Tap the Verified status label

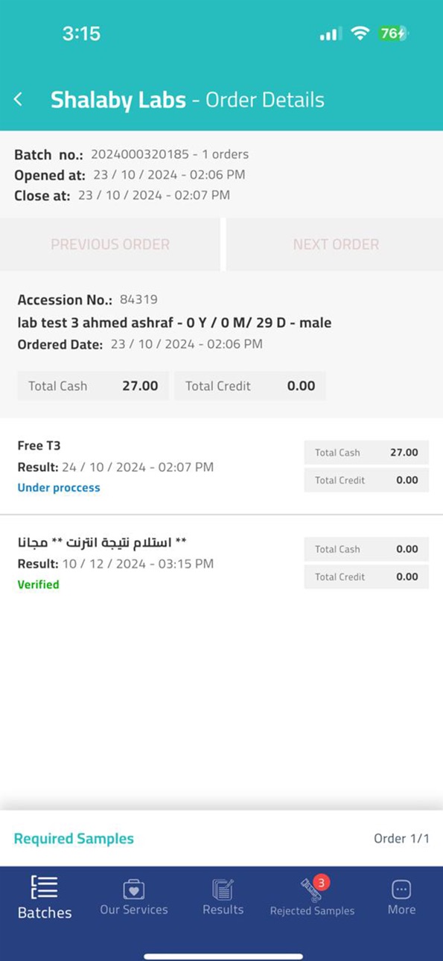pyautogui.click(x=38, y=585)
